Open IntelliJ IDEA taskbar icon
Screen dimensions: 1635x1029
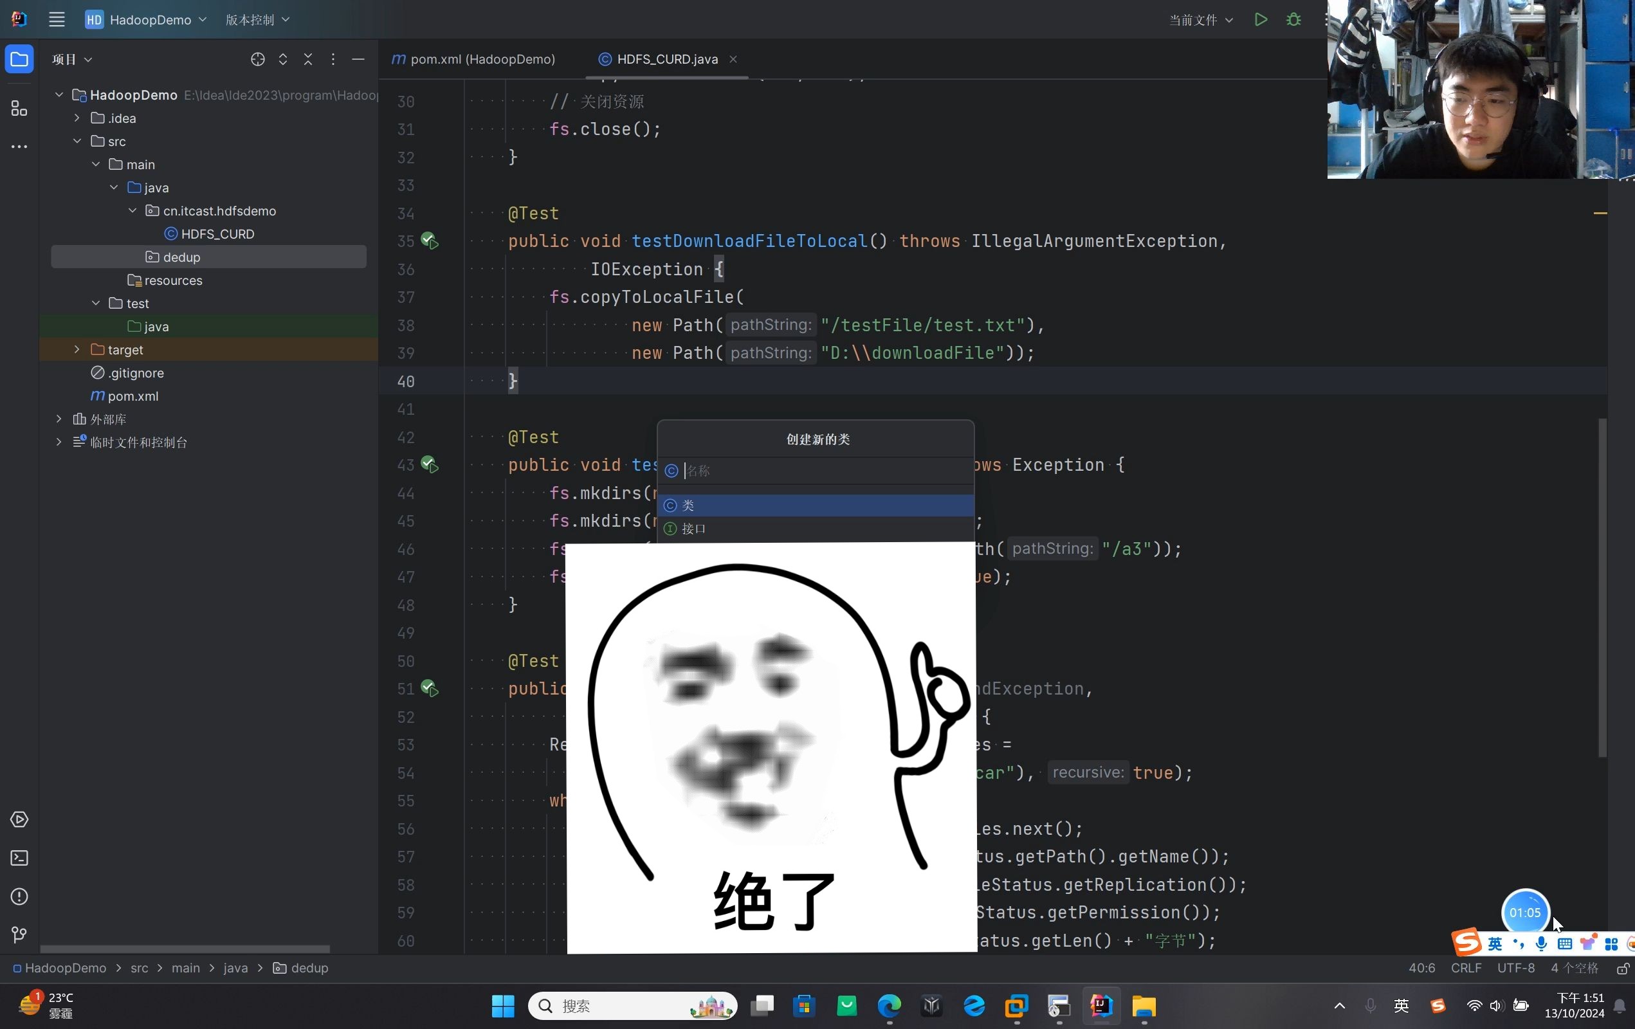[1101, 1006]
